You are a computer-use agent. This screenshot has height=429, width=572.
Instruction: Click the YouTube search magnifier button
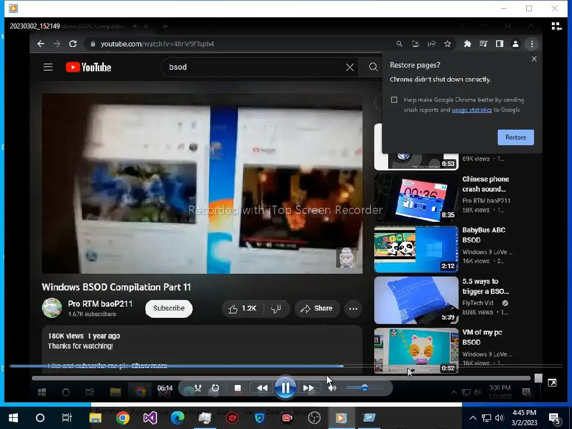pyautogui.click(x=373, y=67)
